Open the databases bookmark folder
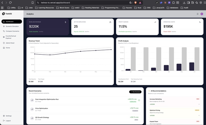This screenshot has width=206, height=125. tap(173, 8)
